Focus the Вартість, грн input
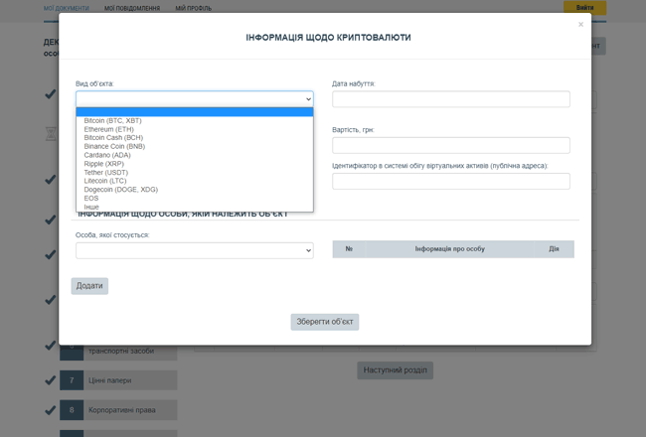Viewport: 646px width, 437px height. pos(450,145)
